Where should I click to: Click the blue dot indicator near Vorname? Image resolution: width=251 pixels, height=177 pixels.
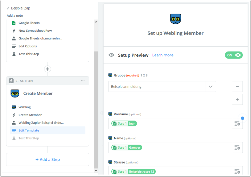[x=242, y=118]
